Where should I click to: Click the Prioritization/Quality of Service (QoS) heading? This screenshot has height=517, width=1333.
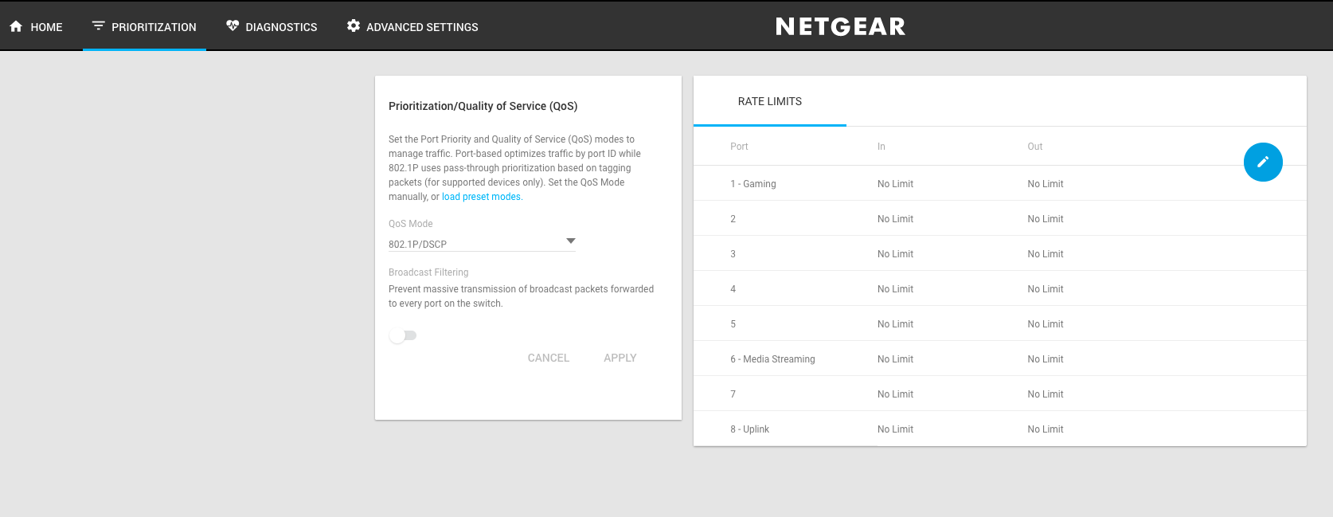483,106
